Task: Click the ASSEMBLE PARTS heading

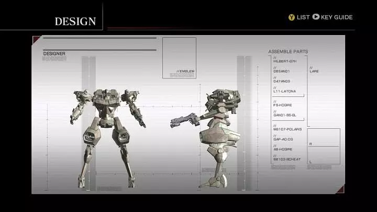Action: pyautogui.click(x=288, y=52)
